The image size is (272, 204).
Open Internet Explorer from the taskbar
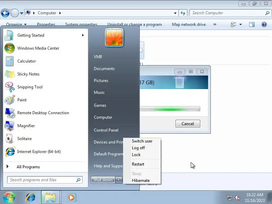coord(31,198)
